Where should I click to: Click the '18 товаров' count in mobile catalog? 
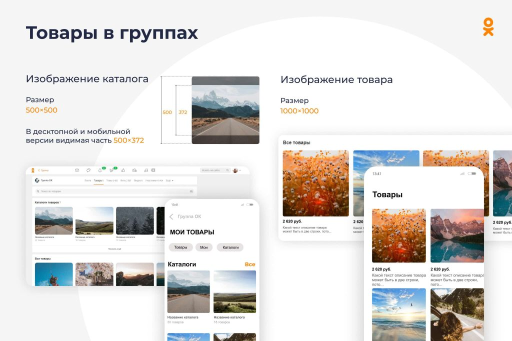221,322
